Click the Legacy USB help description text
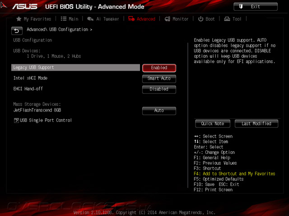Screen dimensions: 289x216 click(234, 51)
